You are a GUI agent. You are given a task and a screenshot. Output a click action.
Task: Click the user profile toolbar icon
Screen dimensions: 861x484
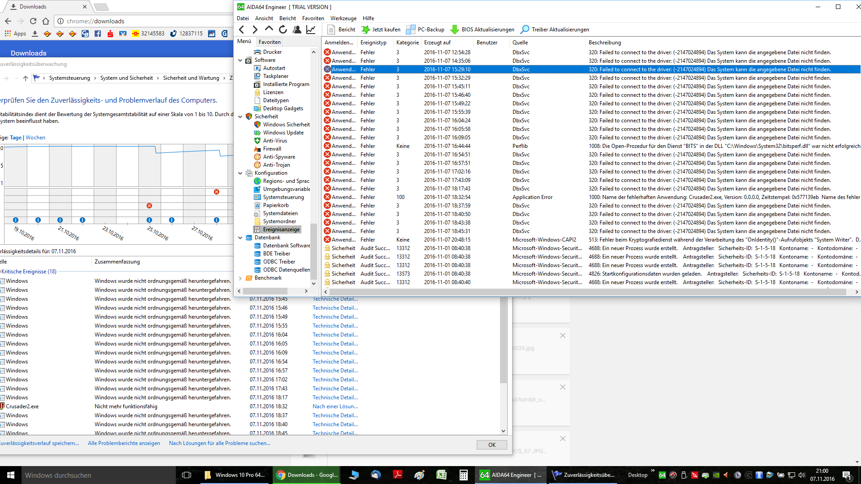[x=296, y=30]
